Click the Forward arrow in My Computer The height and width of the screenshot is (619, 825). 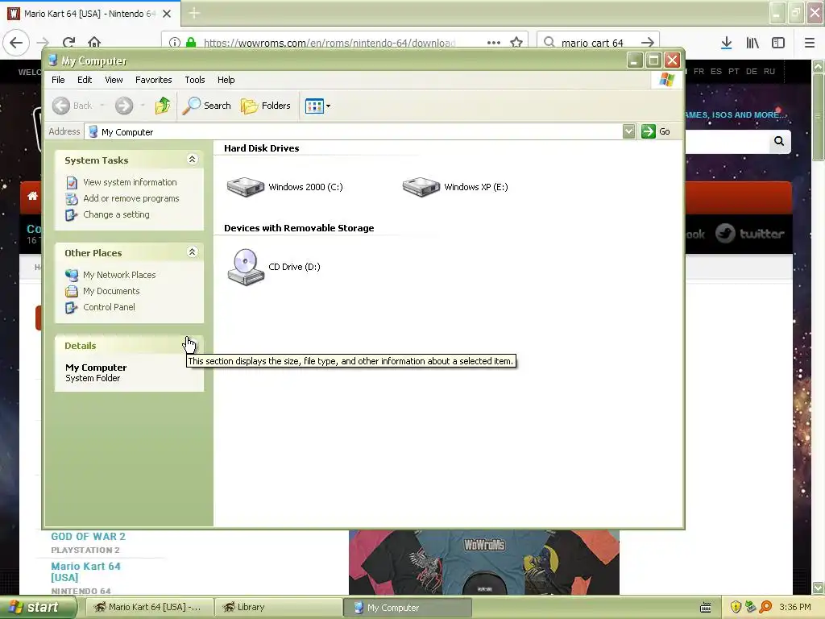[124, 106]
